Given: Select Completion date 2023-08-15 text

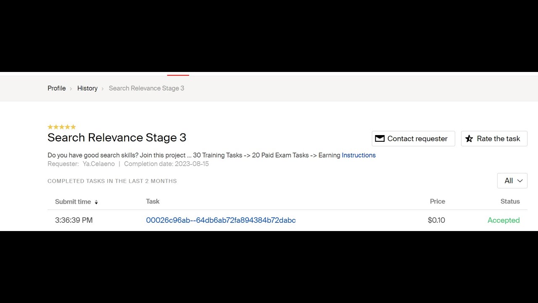Looking at the screenshot, I should pos(166,164).
